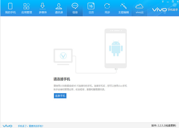Minimize the vivo assistant window

[168, 2]
